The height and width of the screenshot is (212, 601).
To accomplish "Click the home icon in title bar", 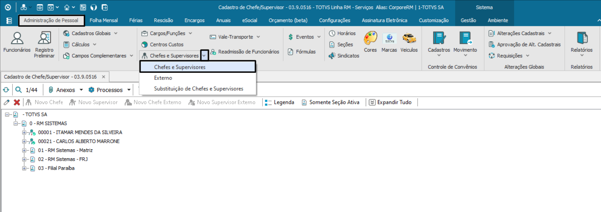I will [x=67, y=7].
